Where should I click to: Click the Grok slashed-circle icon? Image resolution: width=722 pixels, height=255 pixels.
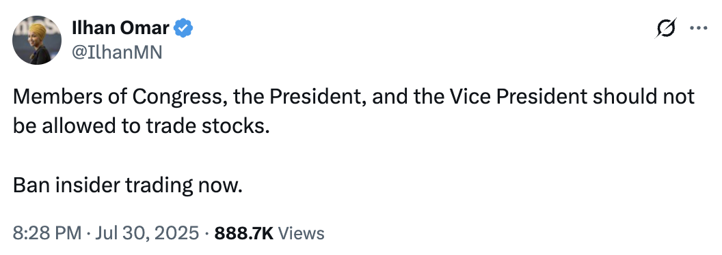tap(667, 29)
